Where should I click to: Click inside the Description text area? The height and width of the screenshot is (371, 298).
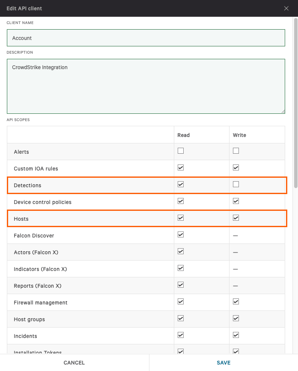tap(146, 85)
